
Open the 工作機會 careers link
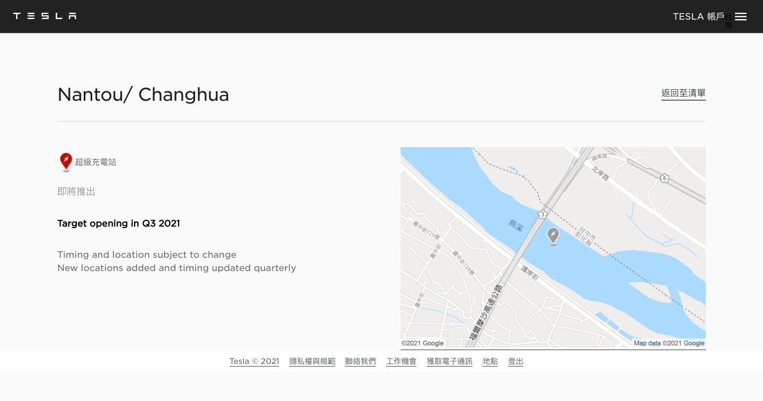[401, 361]
